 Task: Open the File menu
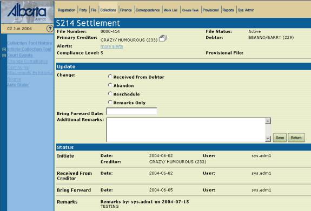tap(94, 10)
